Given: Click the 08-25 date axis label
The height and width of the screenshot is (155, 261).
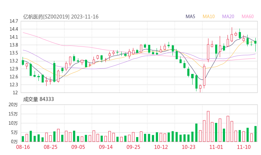Looking at the screenshot, I should [x=50, y=147].
